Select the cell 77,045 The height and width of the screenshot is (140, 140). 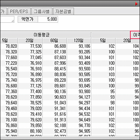point(30,57)
